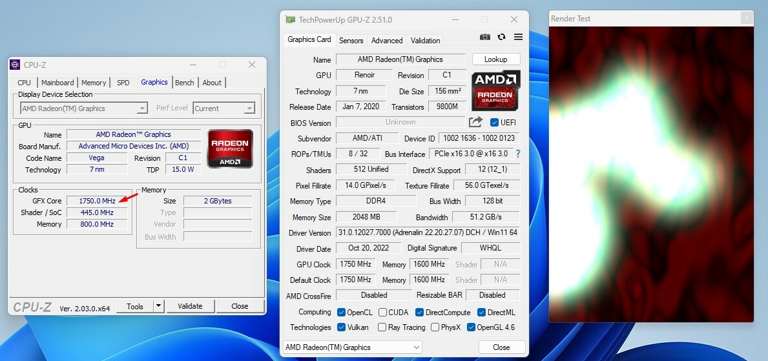Open the GPU selection dropdown in GPU-Z
768x361 pixels.
pyautogui.click(x=353, y=347)
